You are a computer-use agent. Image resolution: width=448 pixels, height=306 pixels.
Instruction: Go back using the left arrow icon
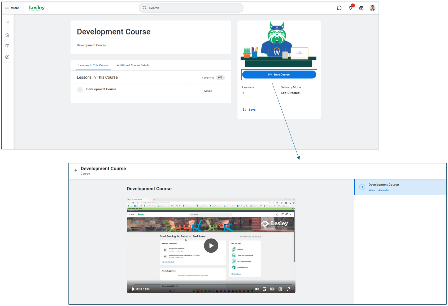(x=76, y=170)
